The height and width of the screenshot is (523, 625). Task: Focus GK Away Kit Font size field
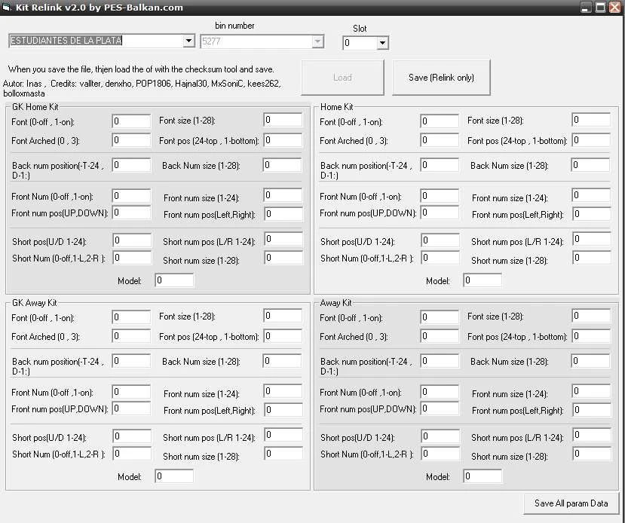pos(283,316)
